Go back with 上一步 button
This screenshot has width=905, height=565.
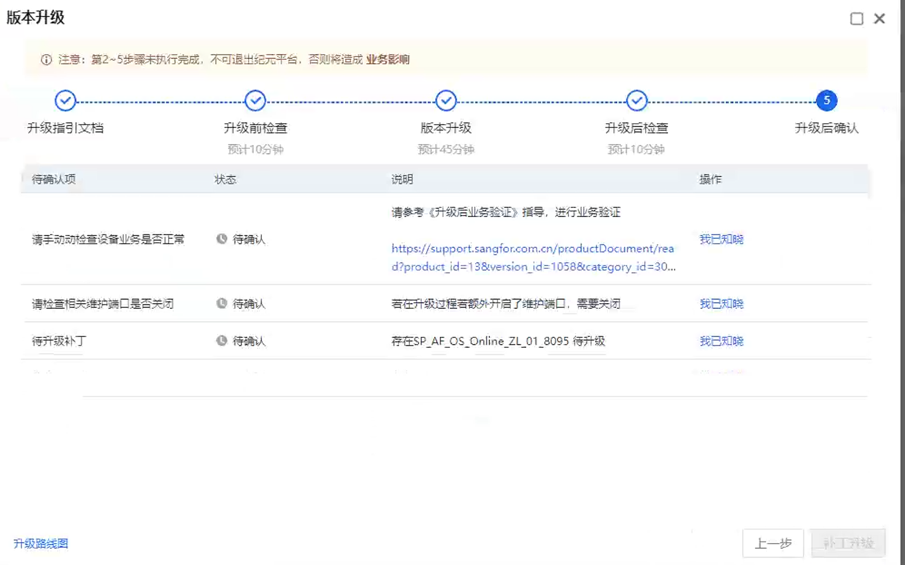click(773, 543)
